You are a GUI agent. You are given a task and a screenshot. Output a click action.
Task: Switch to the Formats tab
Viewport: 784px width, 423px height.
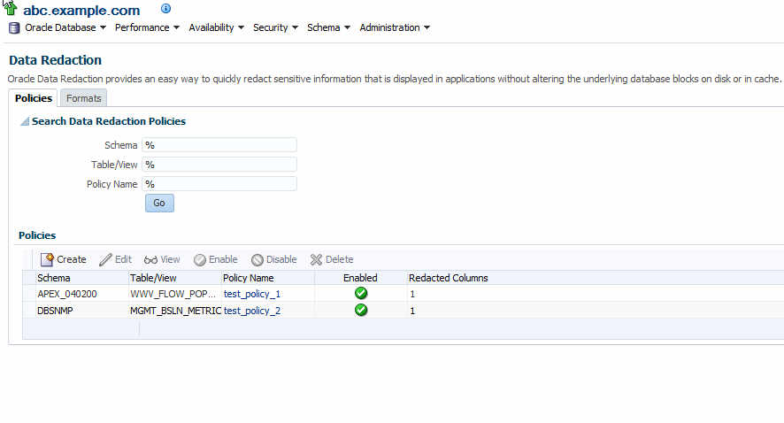(84, 98)
